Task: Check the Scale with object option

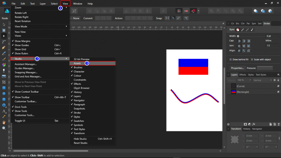Action: (x=251, y=59)
